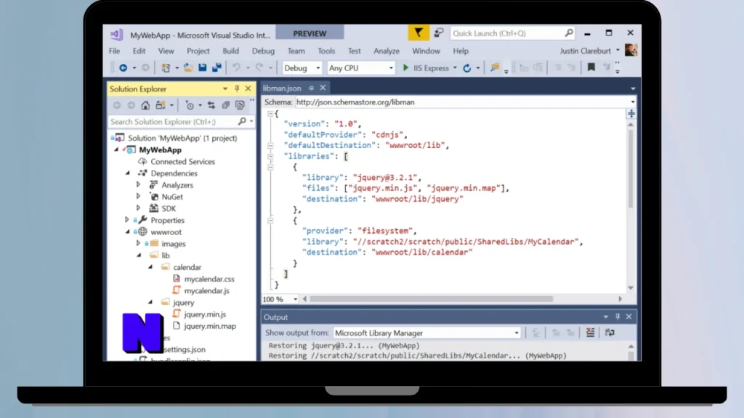Collapse the Dependencies tree node
744x418 pixels.
tap(128, 173)
